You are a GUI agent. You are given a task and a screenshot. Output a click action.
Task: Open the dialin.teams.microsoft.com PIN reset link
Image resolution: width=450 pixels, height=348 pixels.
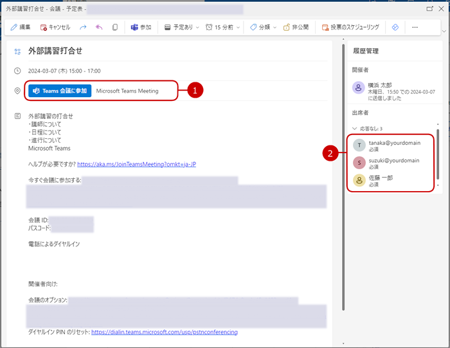click(x=165, y=332)
